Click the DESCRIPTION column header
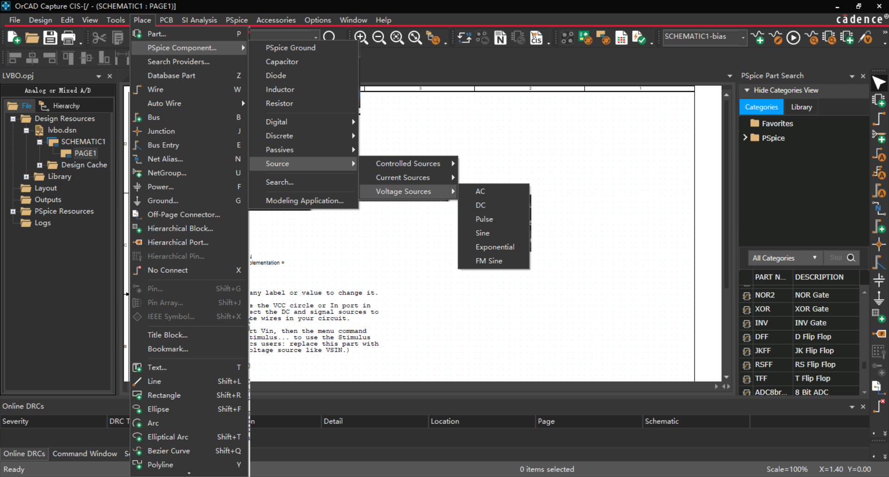 (x=826, y=277)
